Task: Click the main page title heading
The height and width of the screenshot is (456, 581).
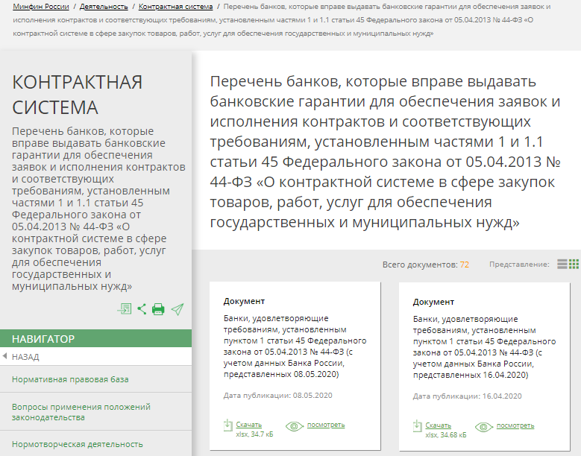Action: [385, 152]
